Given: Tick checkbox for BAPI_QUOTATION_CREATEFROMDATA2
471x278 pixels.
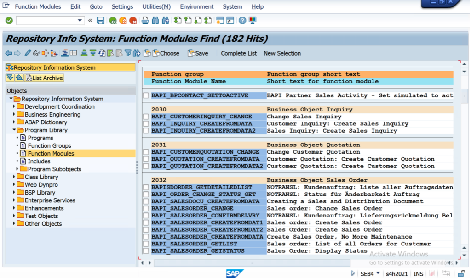Looking at the screenshot, I should coord(146,166).
